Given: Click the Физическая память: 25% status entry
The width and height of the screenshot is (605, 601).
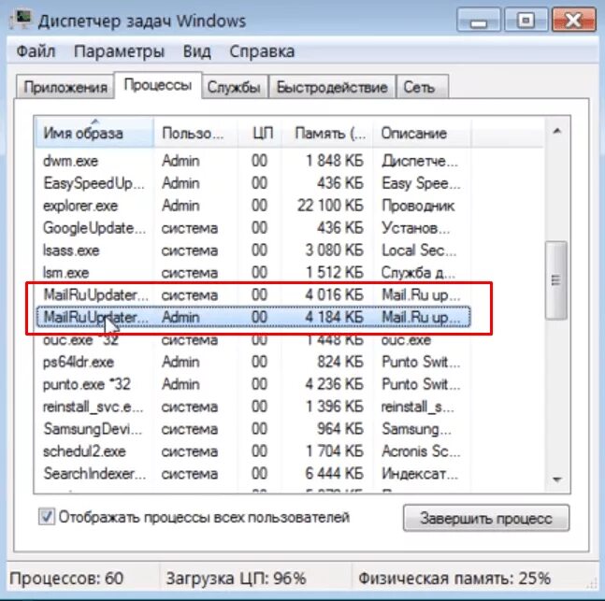Looking at the screenshot, I should pos(454,579).
